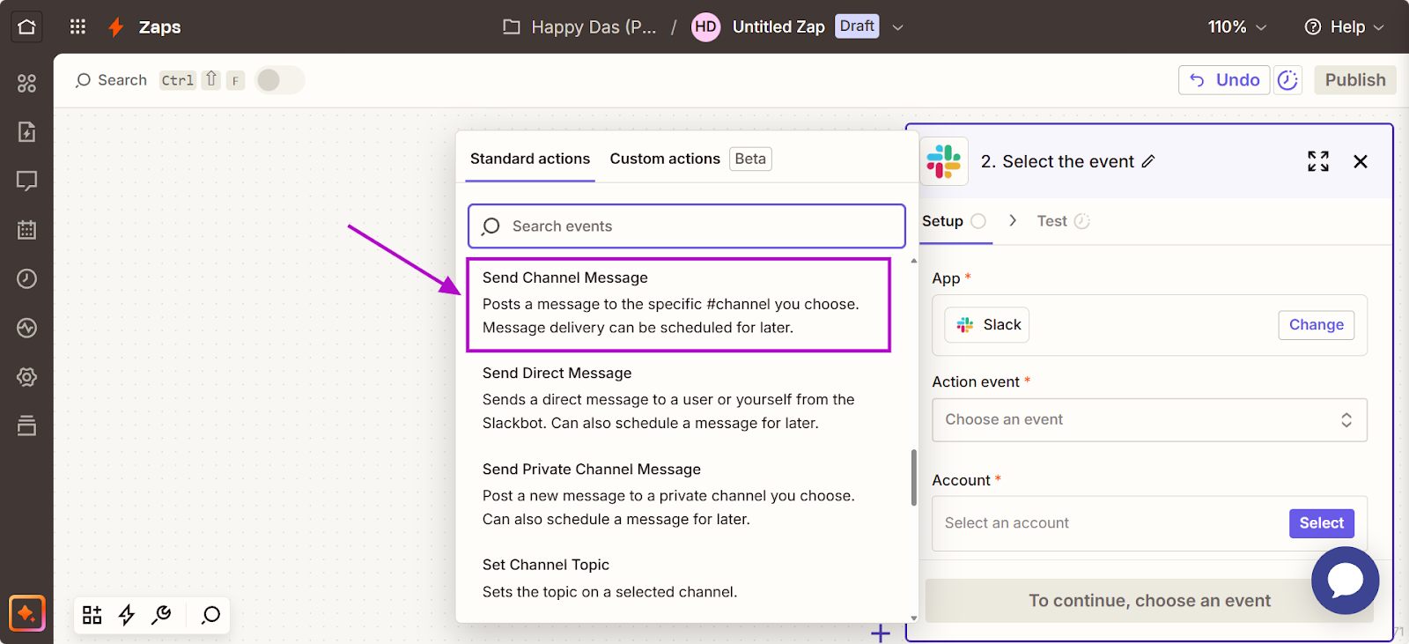Open the activity status sidebar icon

click(x=26, y=329)
